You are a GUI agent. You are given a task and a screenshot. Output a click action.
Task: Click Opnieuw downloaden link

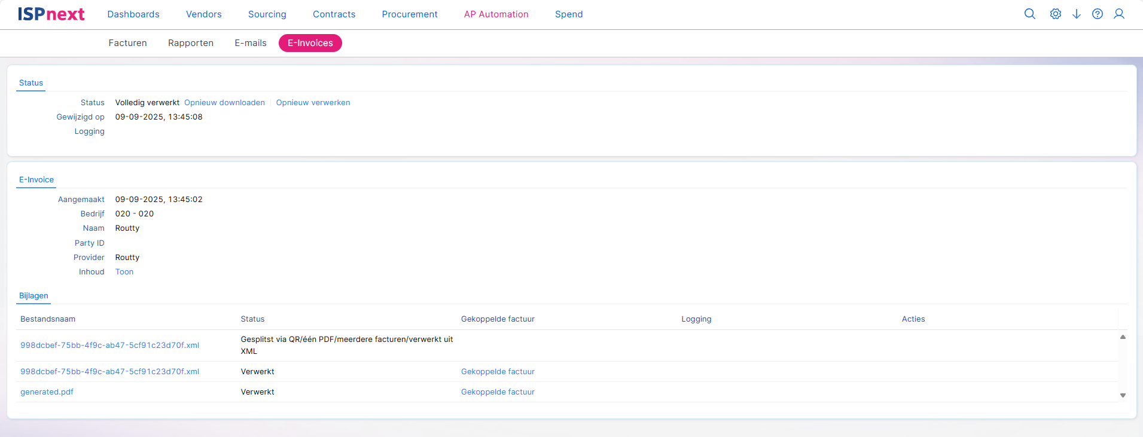pos(224,103)
